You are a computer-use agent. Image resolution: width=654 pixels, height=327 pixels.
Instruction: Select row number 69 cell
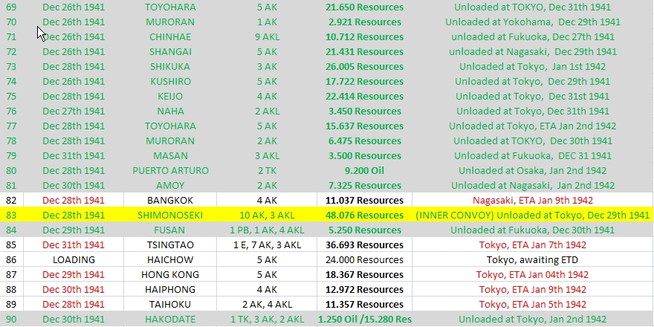11,7
